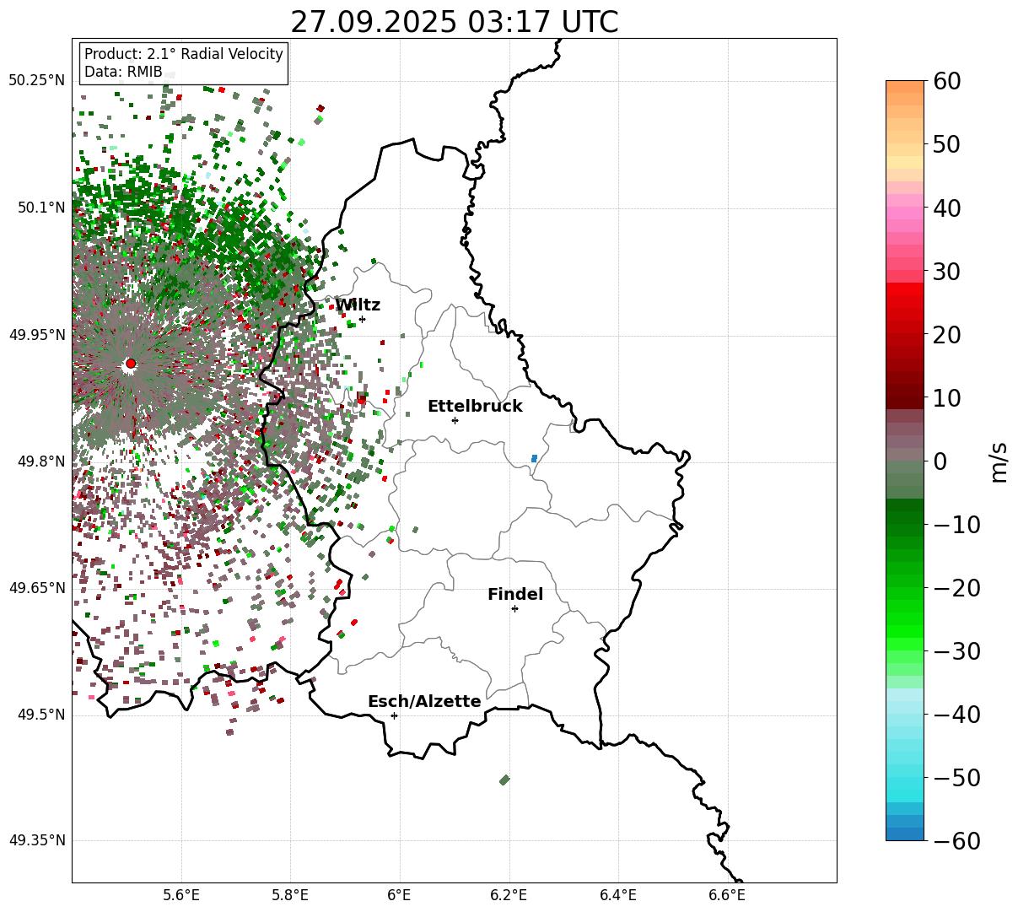This screenshot has width=1018, height=912.
Task: Click the 50.25°N latitude tick label
Action: click(36, 81)
